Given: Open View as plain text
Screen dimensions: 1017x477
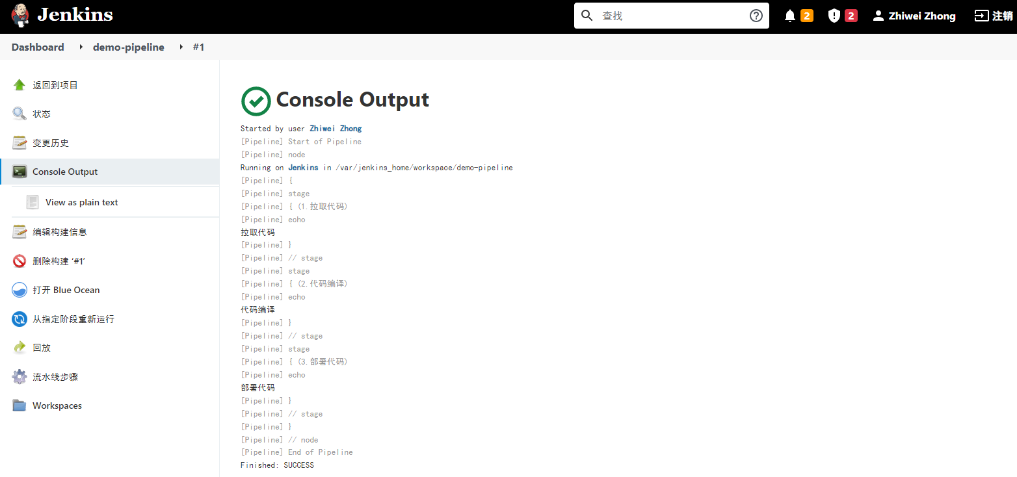Looking at the screenshot, I should [82, 202].
